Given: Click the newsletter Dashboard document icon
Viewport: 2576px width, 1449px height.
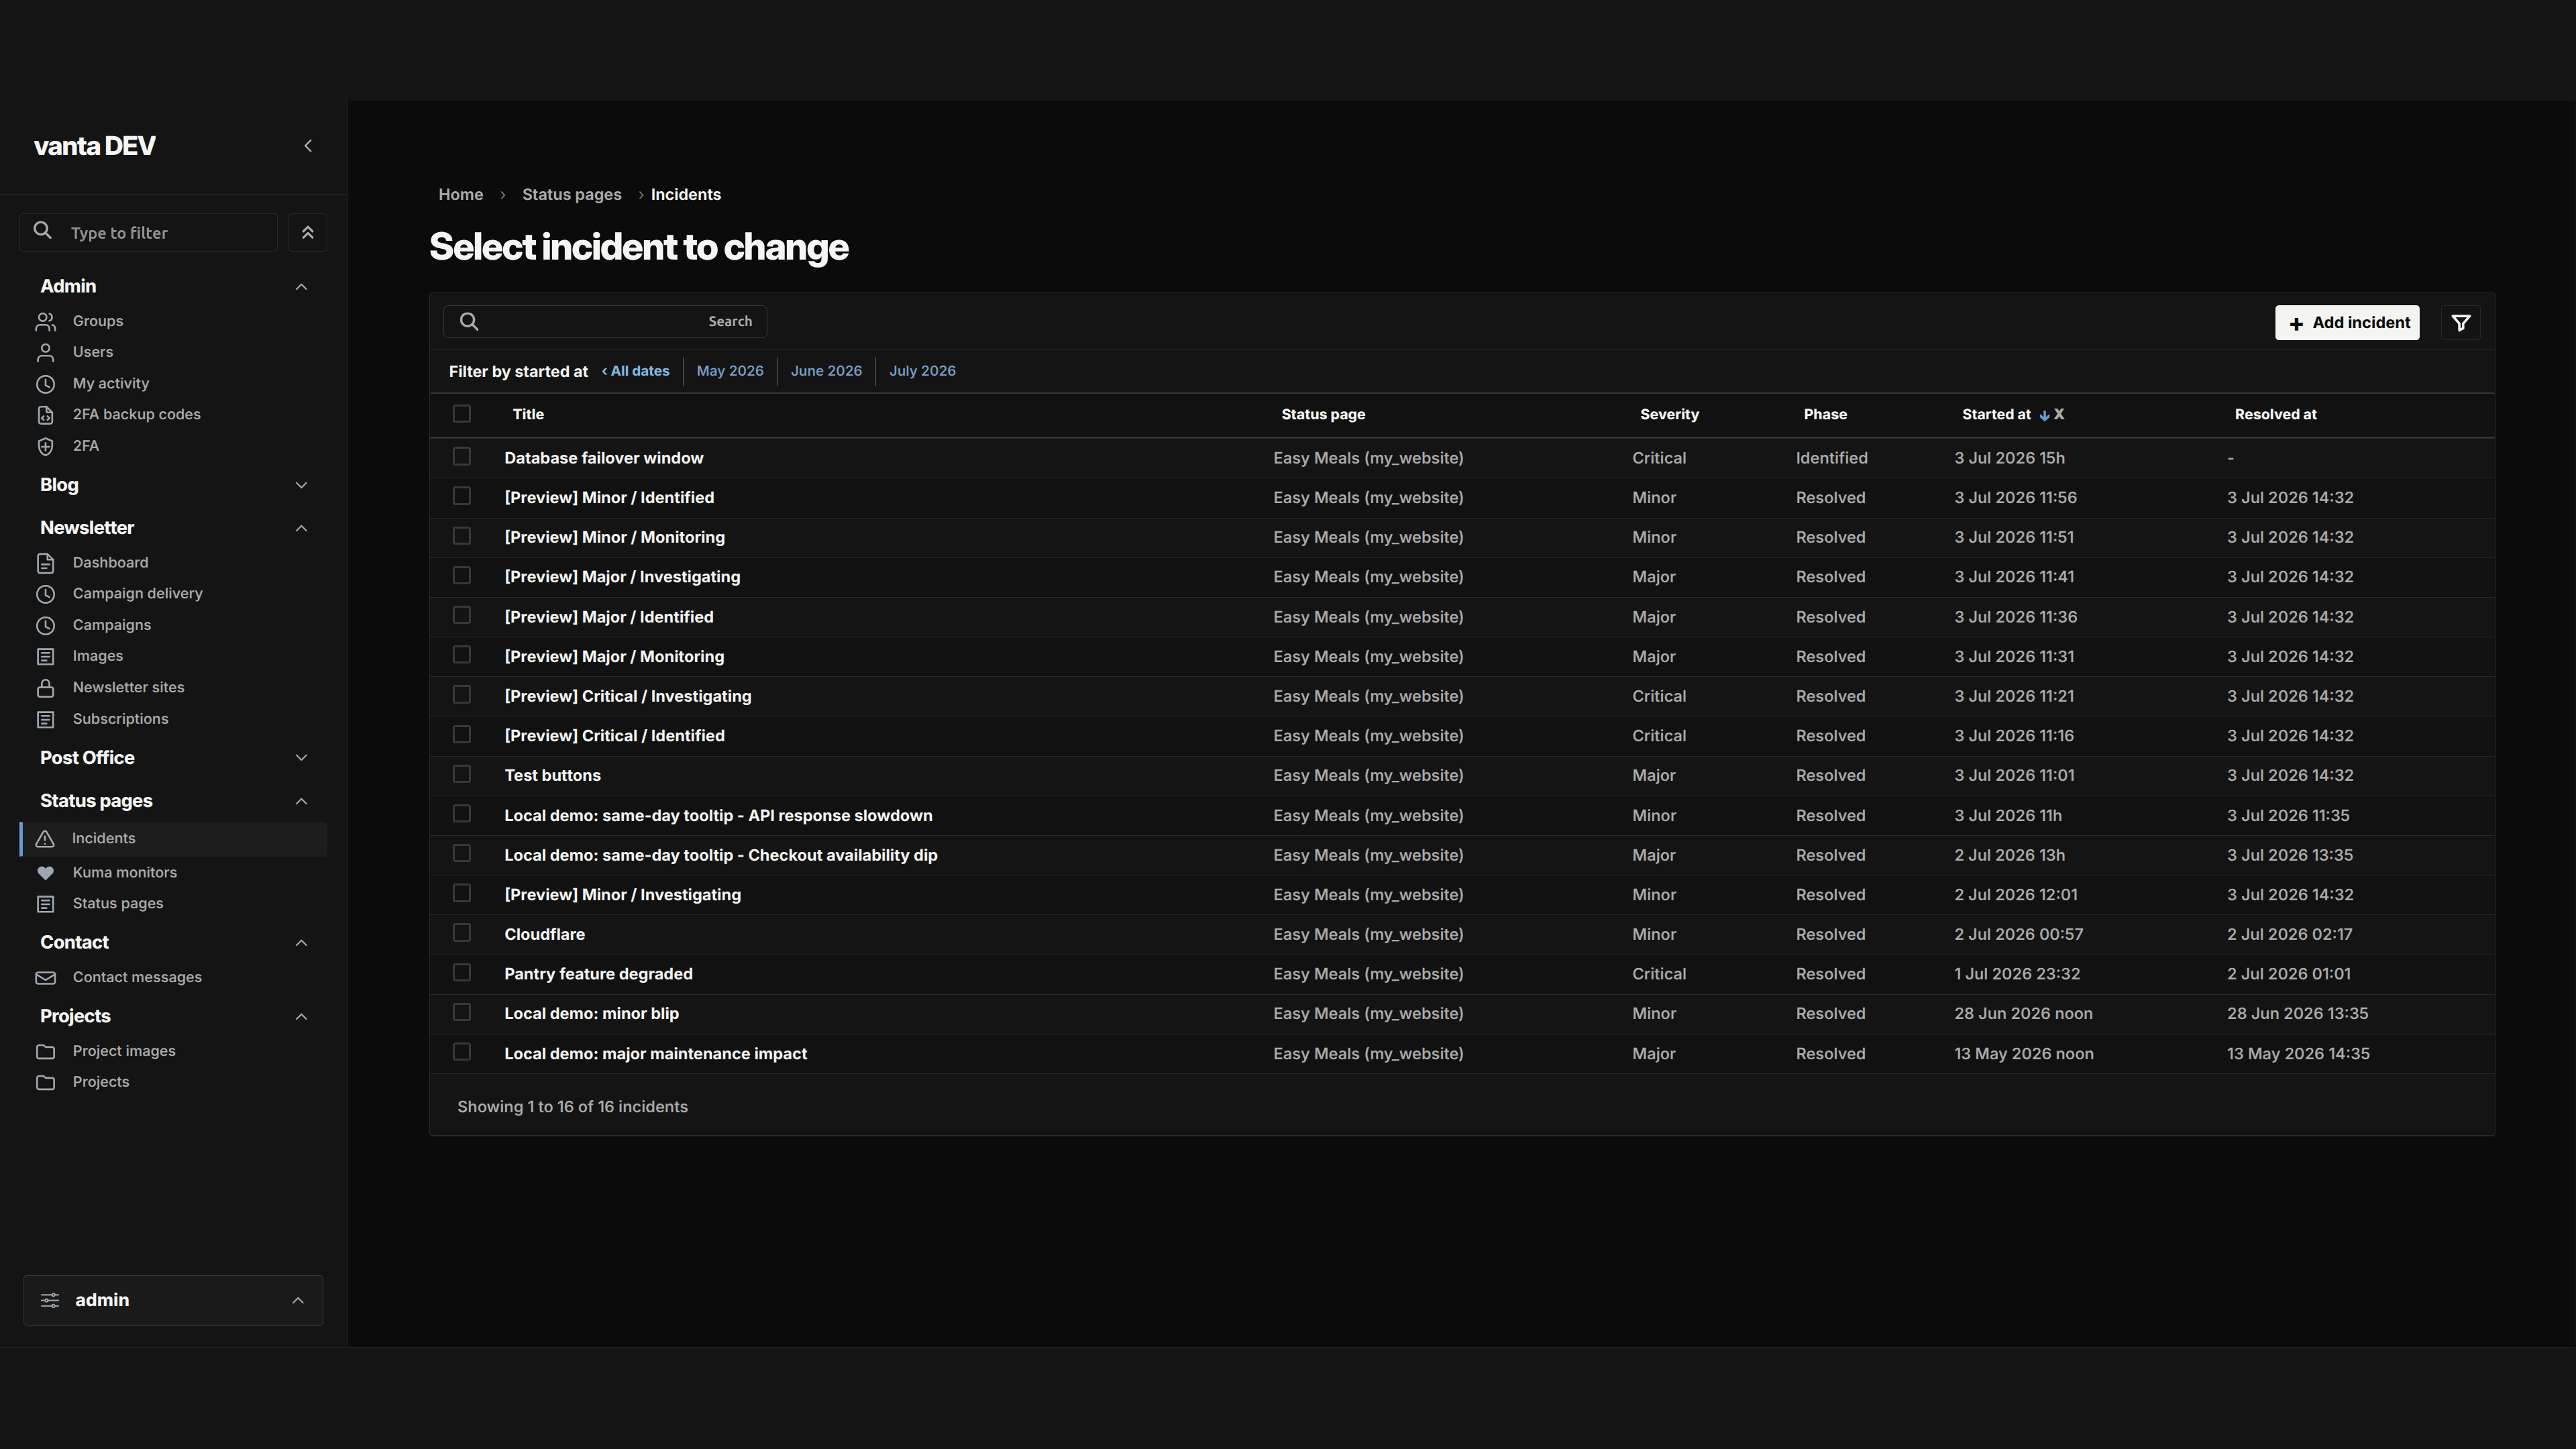Looking at the screenshot, I should [x=46, y=563].
